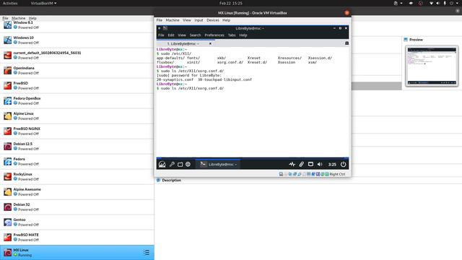Open the terminal File menu
The image size is (462, 260).
(x=161, y=35)
